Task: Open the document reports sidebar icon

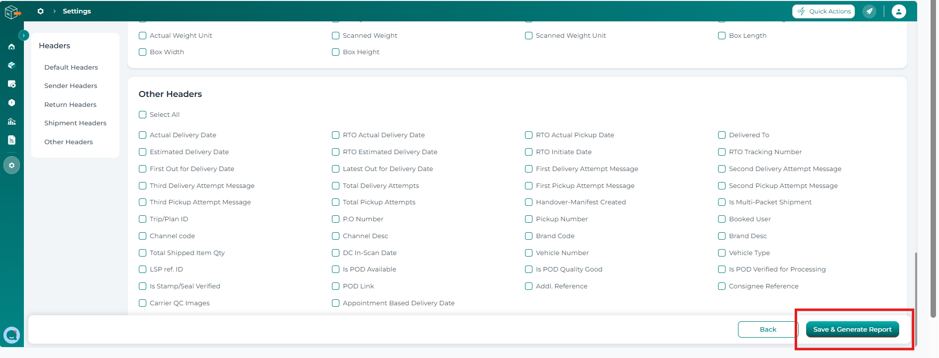Action: point(11,140)
